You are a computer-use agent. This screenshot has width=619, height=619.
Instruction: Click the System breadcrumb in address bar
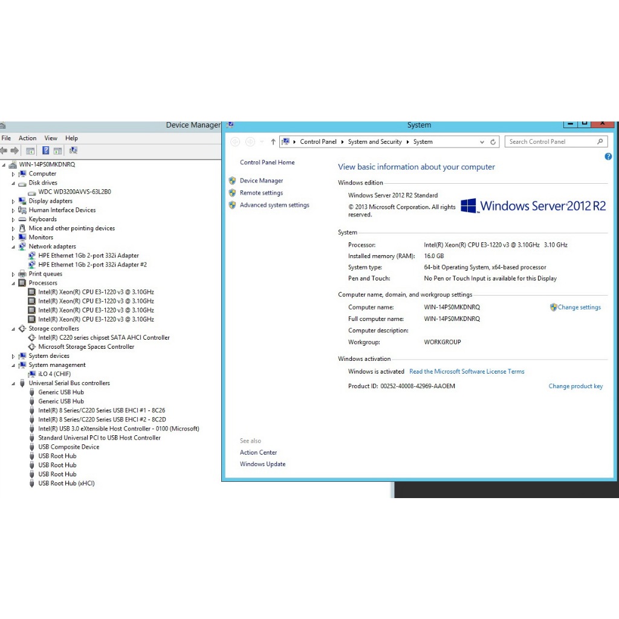coord(423,141)
